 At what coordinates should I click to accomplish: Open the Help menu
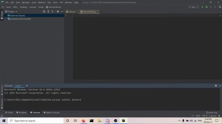pyautogui.click(x=76, y=2)
